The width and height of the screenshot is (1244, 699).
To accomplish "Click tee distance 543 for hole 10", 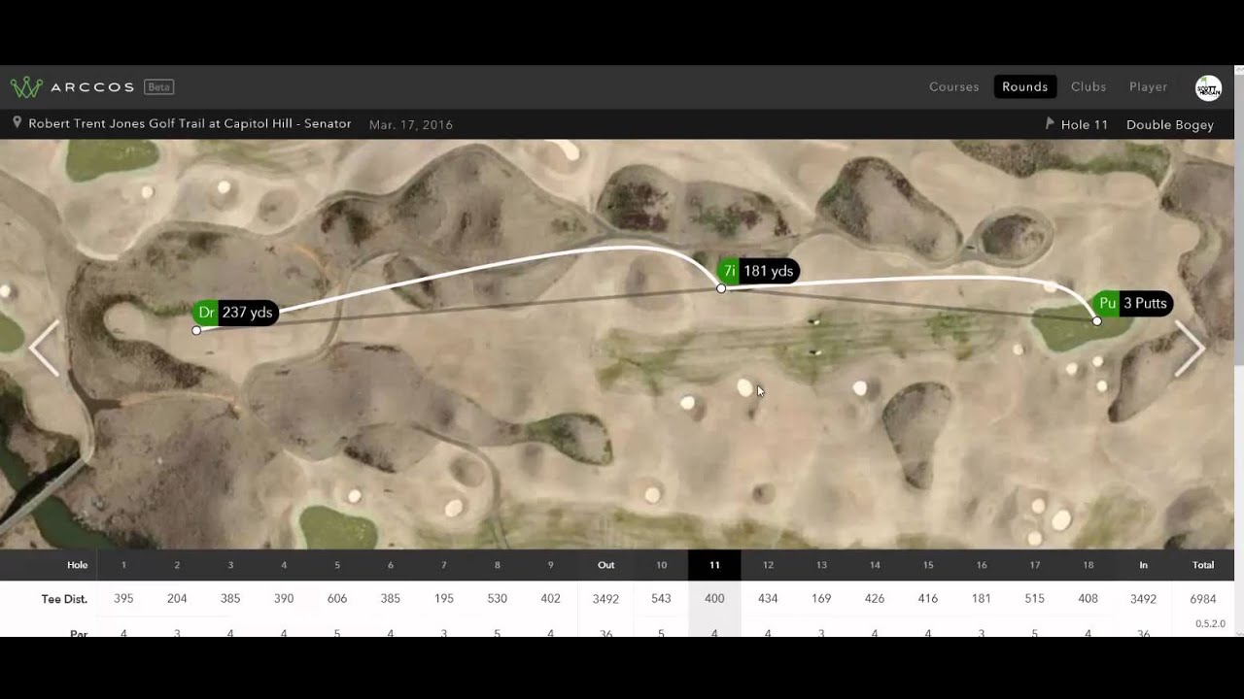I will (661, 599).
